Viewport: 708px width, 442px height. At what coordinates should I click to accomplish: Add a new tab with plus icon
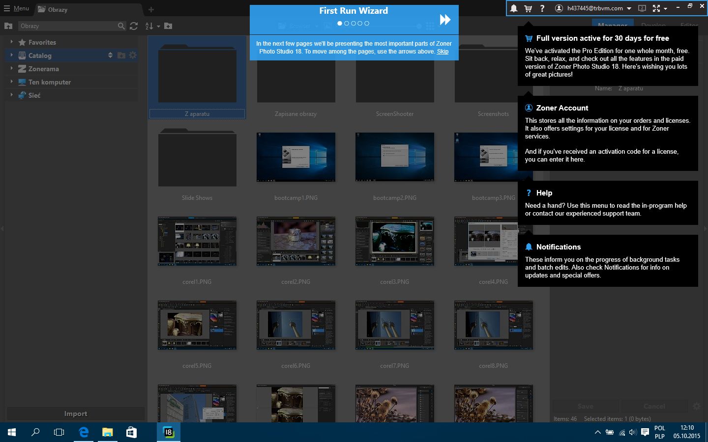click(x=151, y=9)
